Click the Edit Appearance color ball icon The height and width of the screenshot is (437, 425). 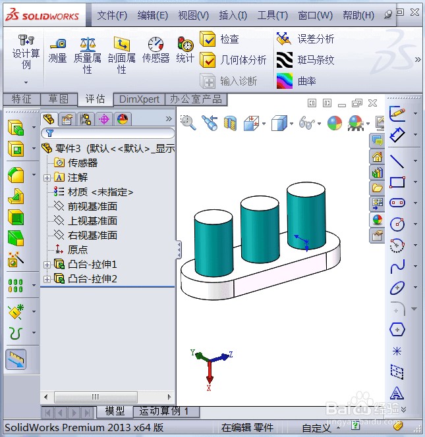[x=335, y=123]
